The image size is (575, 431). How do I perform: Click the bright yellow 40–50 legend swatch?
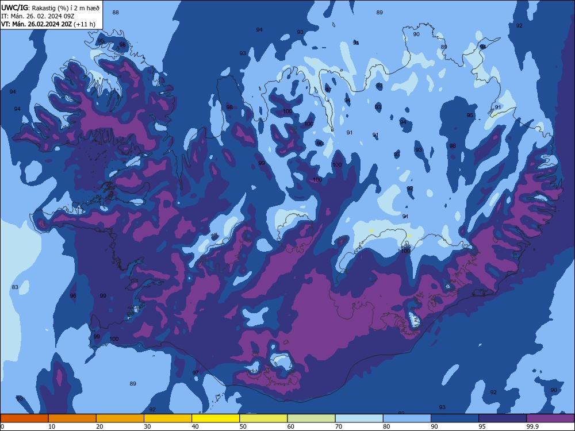[216, 418]
